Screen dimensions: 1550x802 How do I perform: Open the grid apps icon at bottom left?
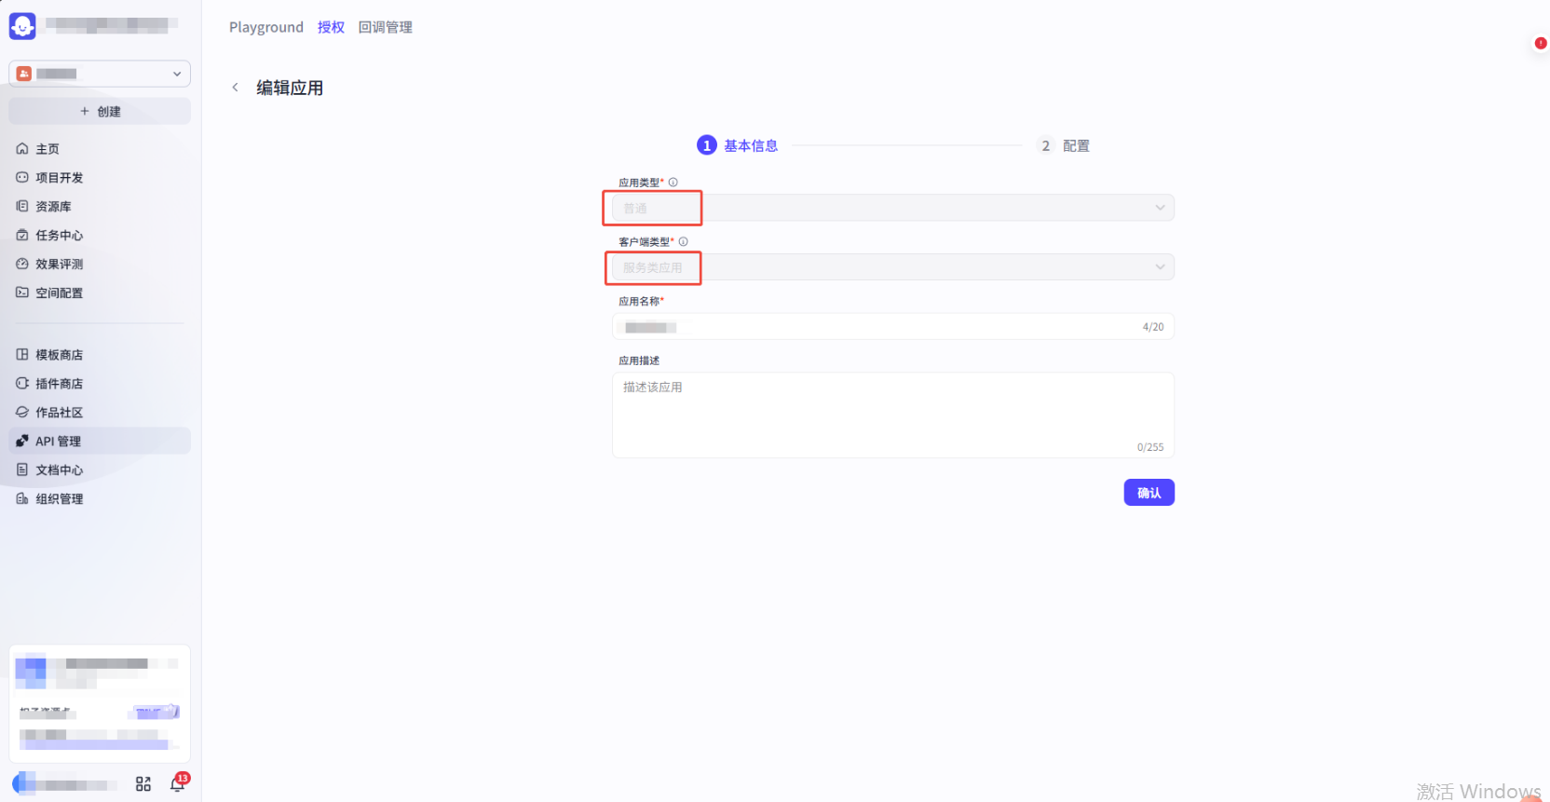pos(143,784)
